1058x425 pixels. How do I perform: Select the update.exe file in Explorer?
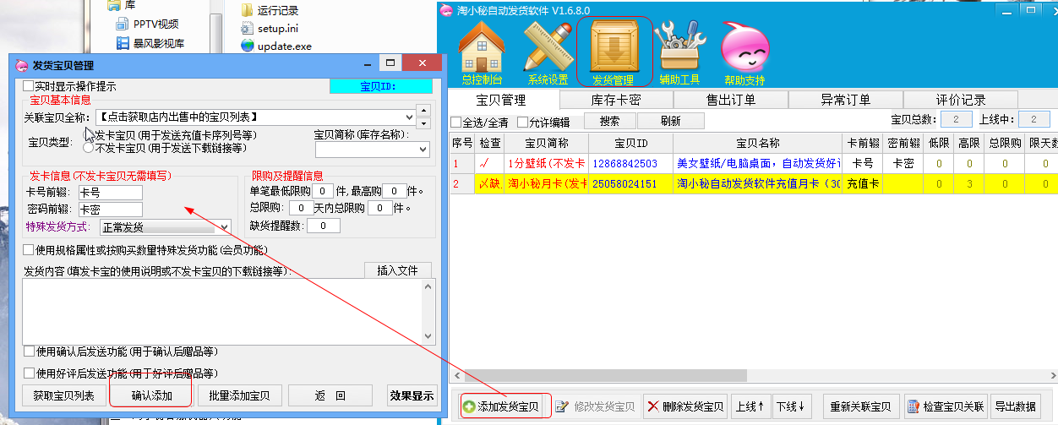[x=276, y=46]
